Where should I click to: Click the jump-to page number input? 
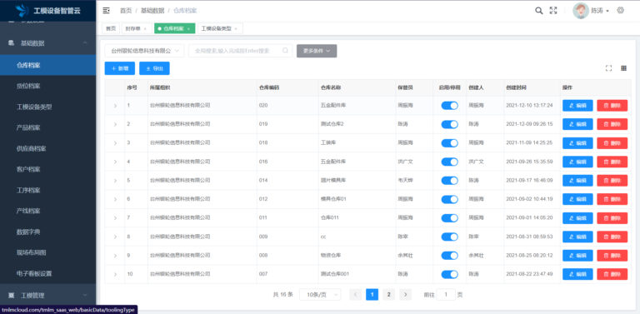click(x=446, y=294)
